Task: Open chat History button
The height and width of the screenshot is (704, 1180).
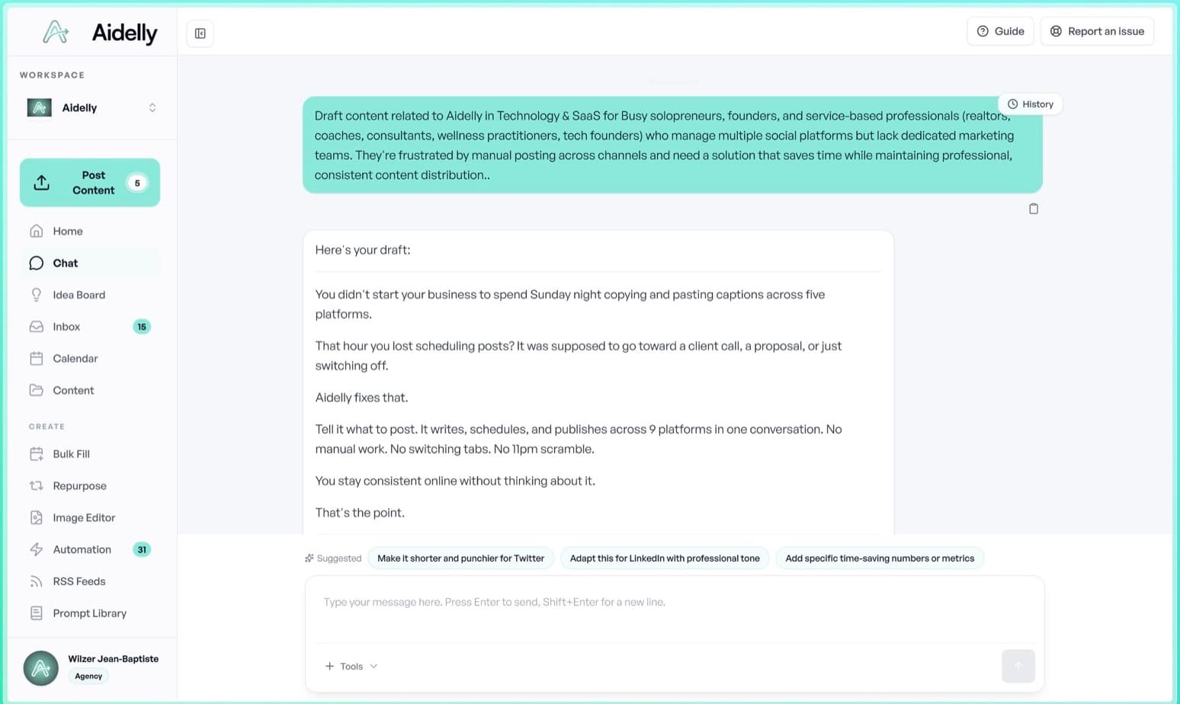Action: pos(1030,104)
